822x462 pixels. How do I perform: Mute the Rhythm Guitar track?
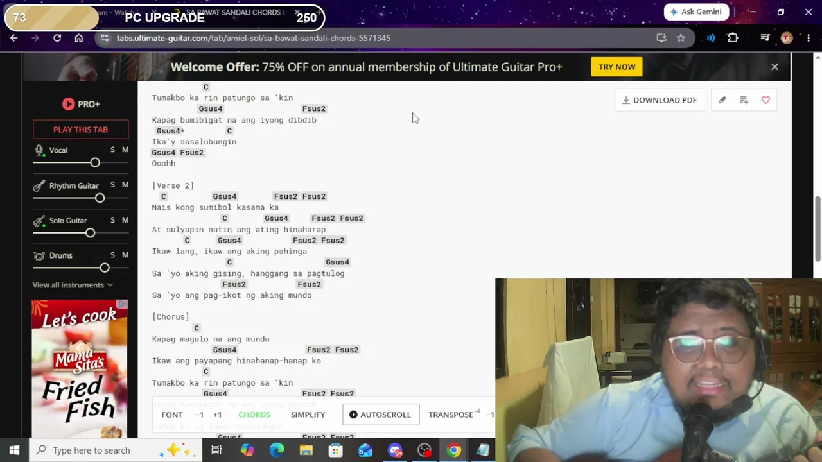125,185
